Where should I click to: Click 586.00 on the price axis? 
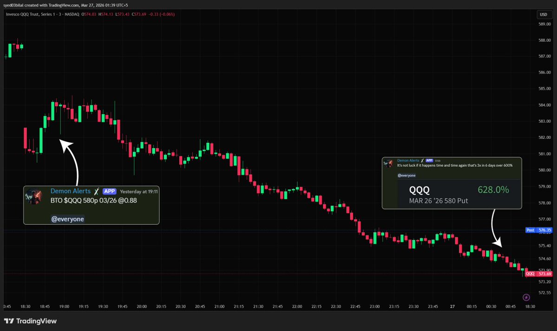[x=544, y=72]
